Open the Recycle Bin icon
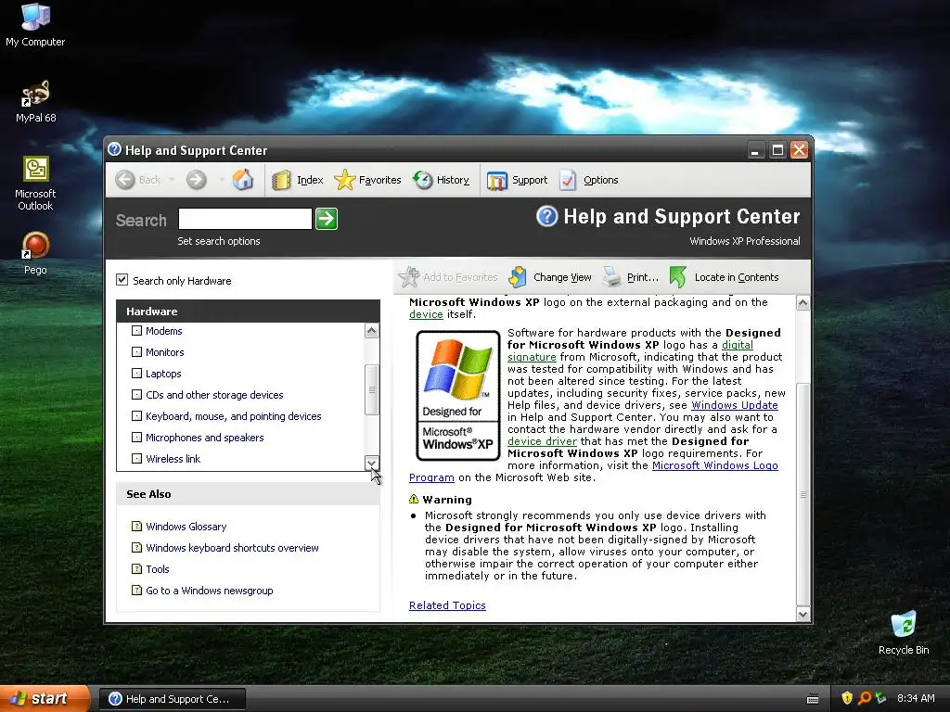Viewport: 950px width, 712px height. [904, 624]
